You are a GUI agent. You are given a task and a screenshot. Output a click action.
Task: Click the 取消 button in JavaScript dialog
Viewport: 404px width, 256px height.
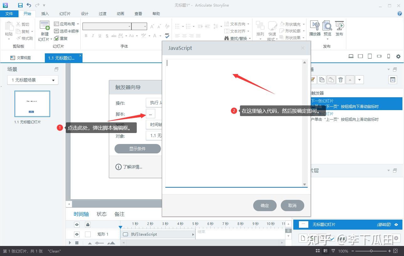click(x=292, y=205)
